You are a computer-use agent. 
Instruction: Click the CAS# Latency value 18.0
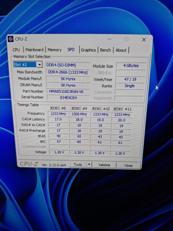point(79,119)
